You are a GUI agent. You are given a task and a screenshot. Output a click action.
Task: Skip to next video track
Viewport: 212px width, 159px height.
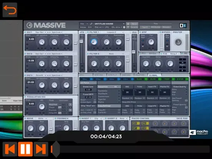pyautogui.click(x=41, y=149)
